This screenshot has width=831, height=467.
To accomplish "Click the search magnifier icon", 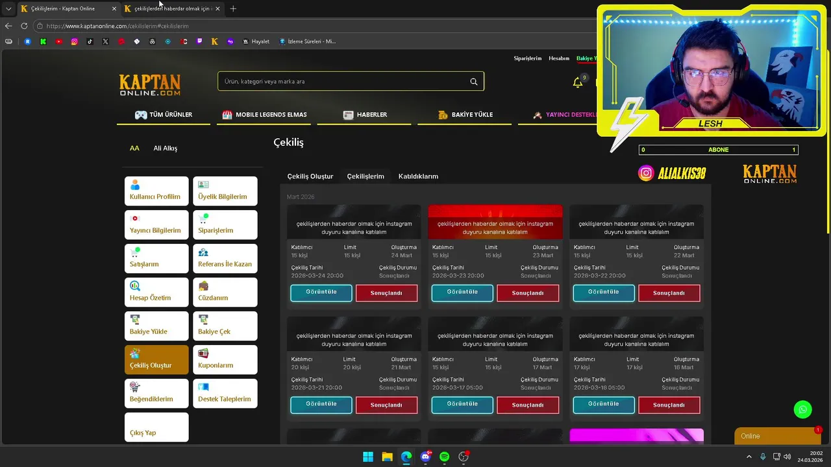I will [x=473, y=82].
